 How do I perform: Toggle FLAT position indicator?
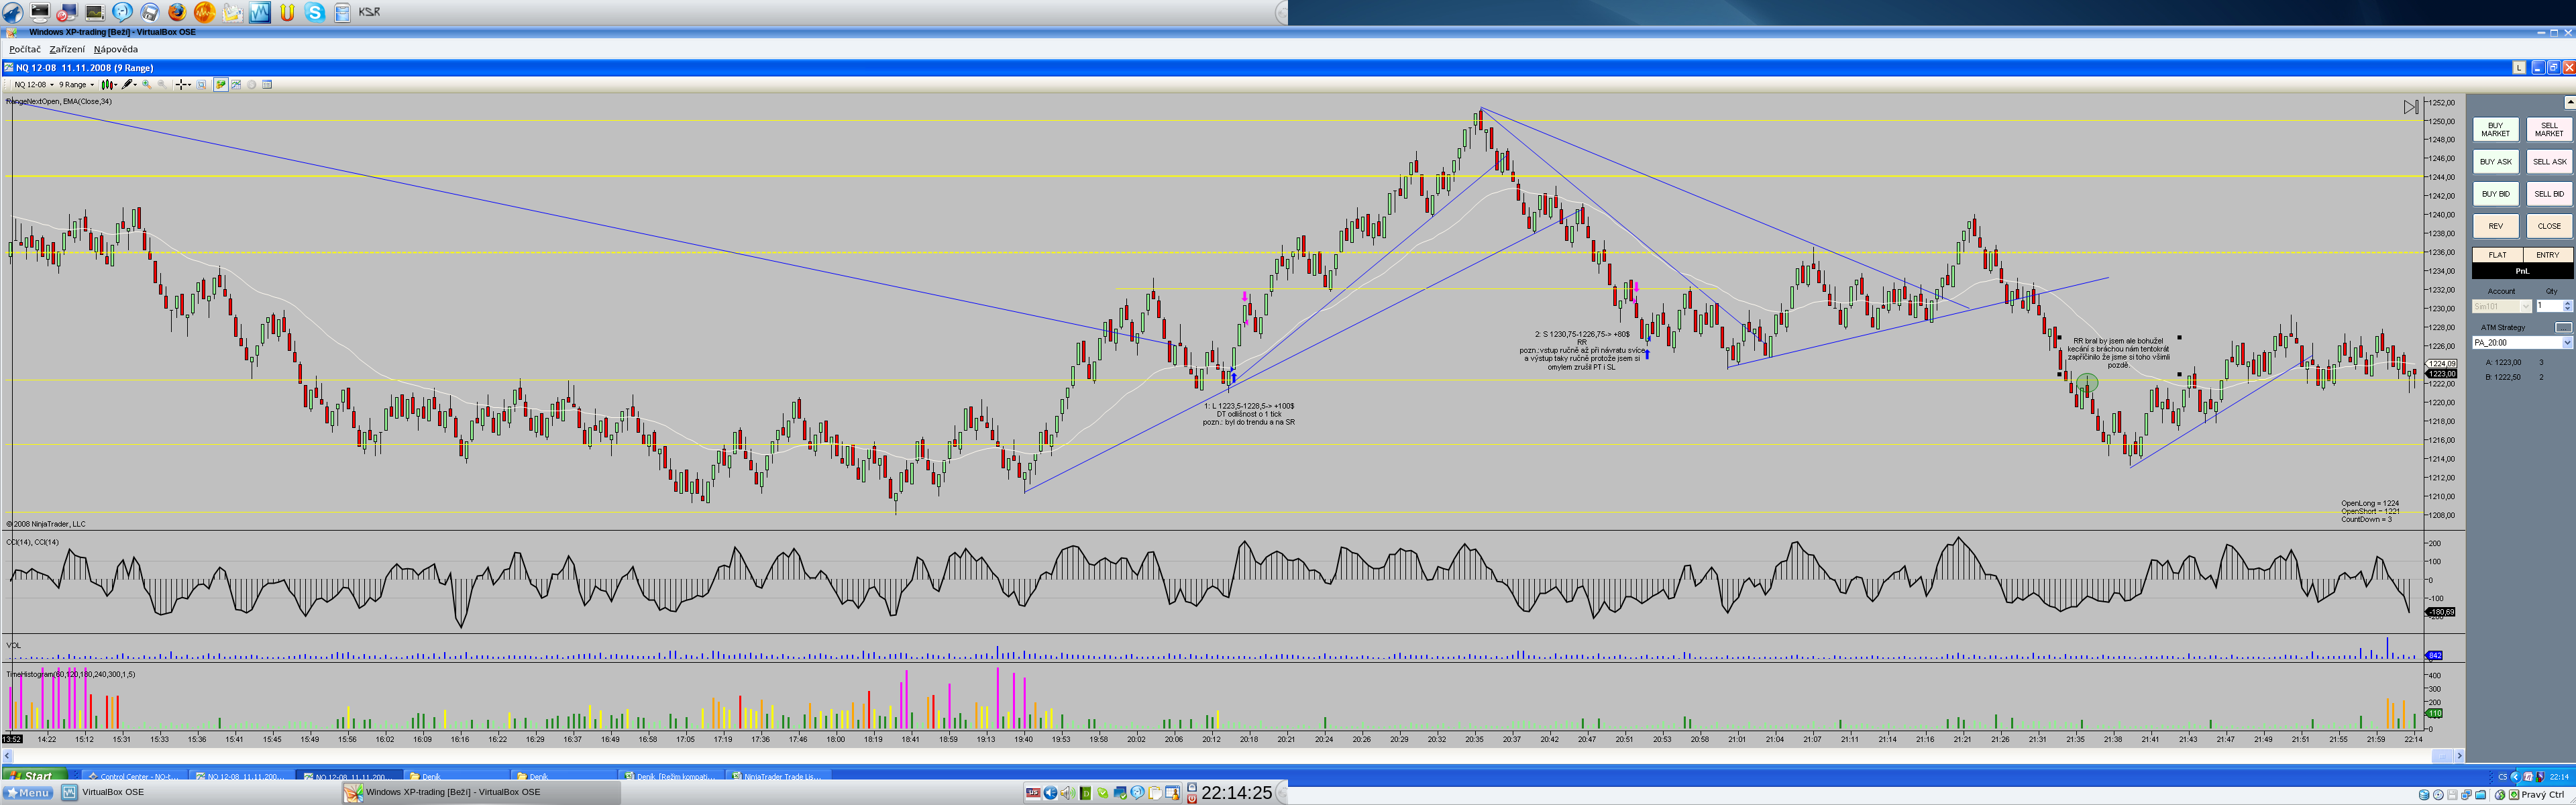[x=2497, y=255]
